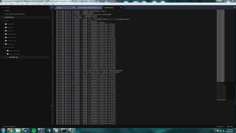The height and width of the screenshot is (133, 236).
Task: Expand the scriptsNET folder
Action: coord(4,24)
